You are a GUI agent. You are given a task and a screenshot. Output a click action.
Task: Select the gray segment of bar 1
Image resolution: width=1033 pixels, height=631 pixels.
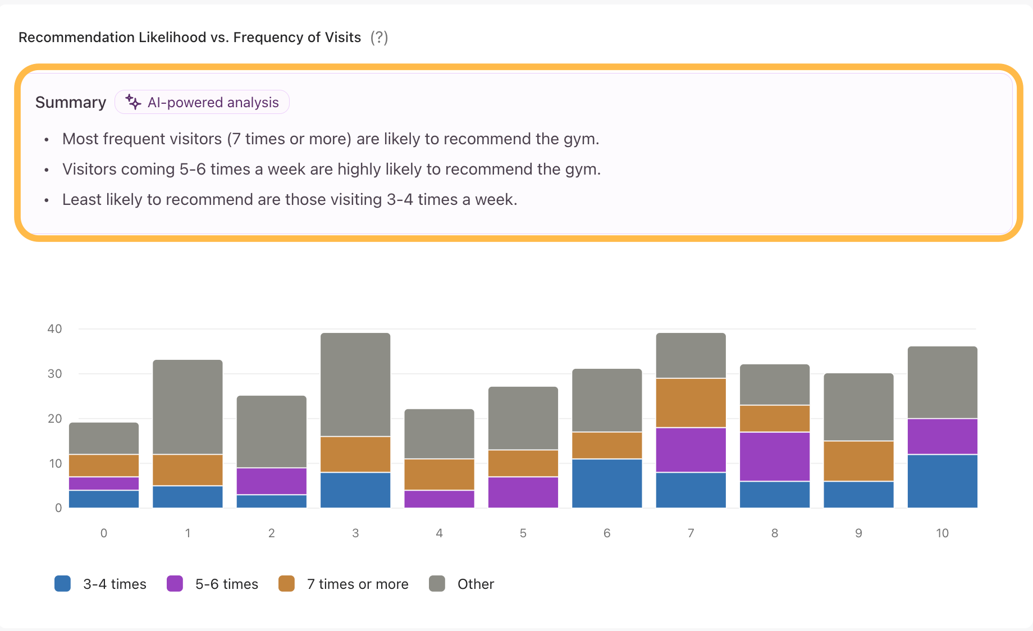click(x=188, y=407)
